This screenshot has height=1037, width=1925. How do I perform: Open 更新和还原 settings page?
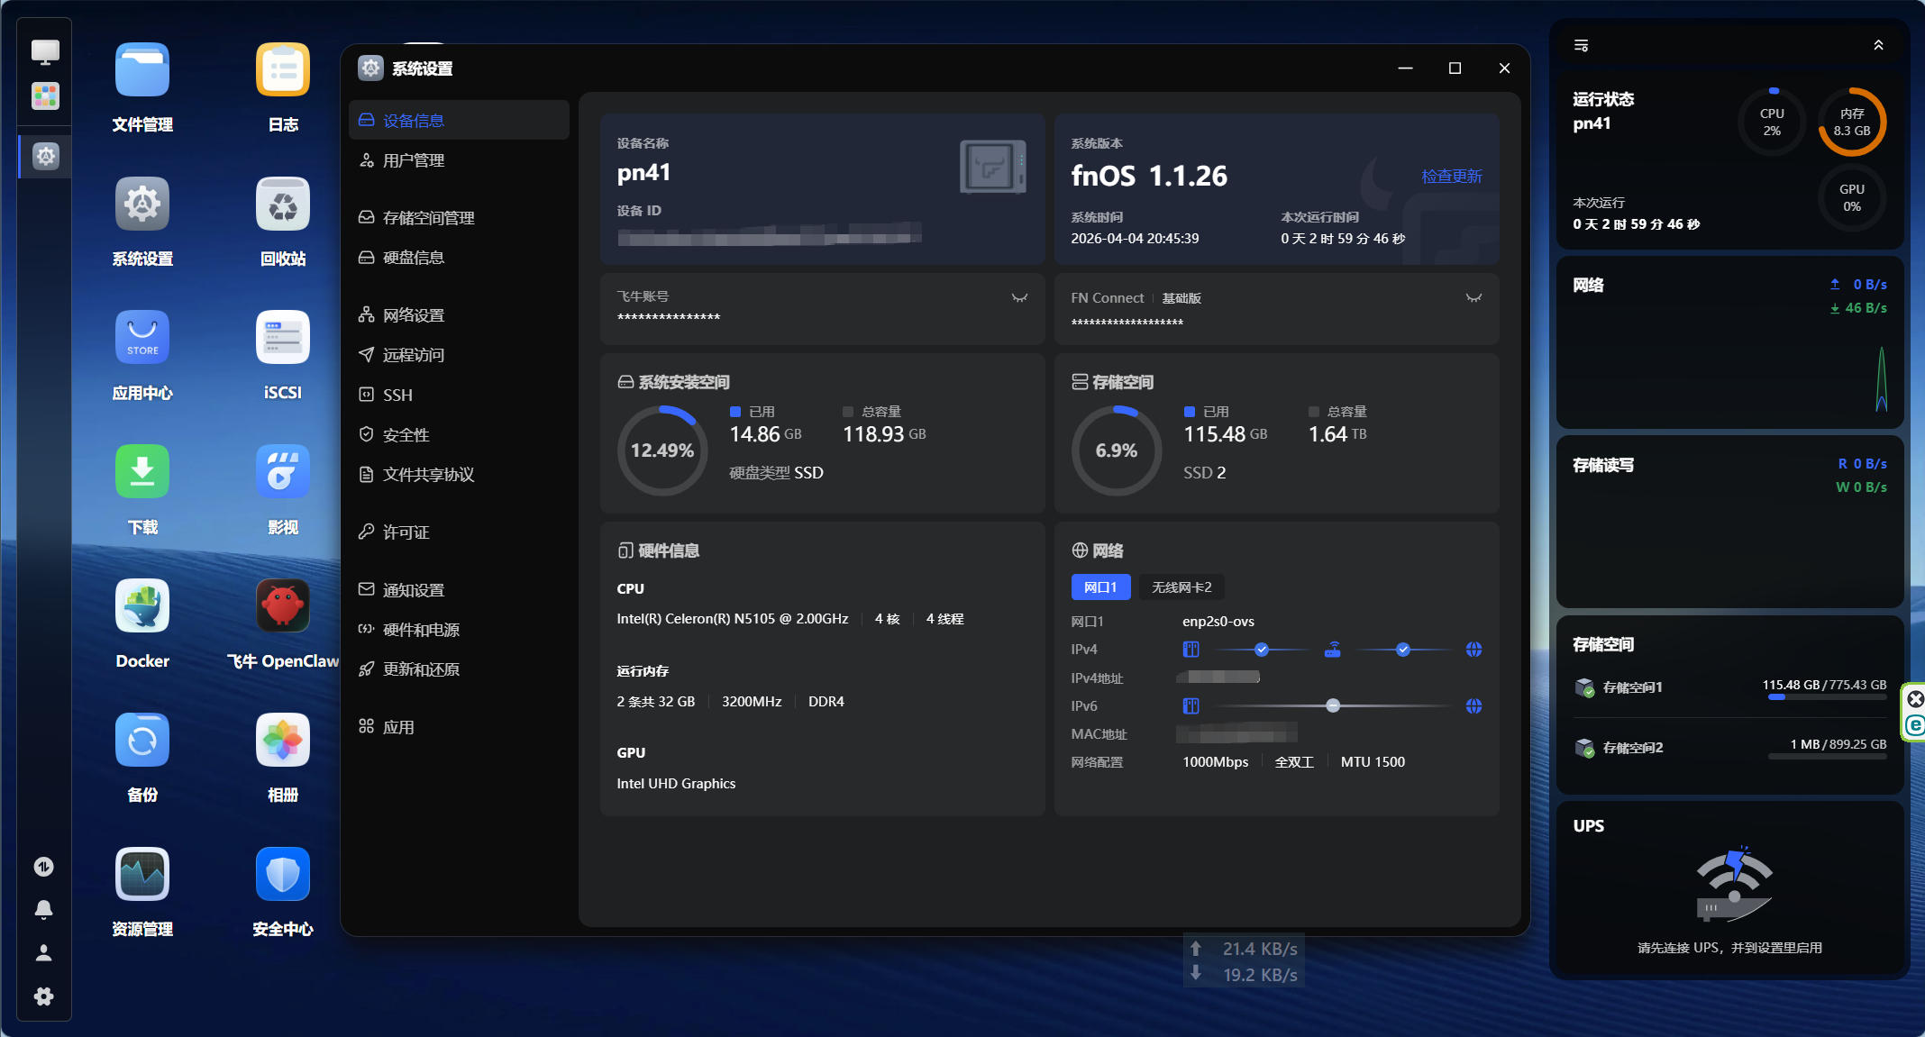point(421,669)
